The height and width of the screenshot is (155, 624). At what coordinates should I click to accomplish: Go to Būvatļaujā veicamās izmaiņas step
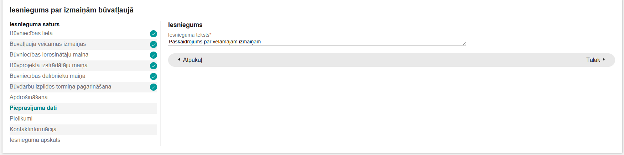point(48,44)
